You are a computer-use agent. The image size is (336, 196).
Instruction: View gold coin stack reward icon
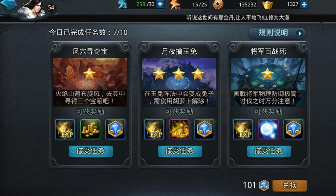tap(90, 129)
